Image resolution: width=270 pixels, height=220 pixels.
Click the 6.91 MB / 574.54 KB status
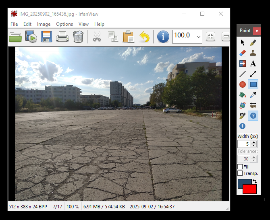pos(104,206)
